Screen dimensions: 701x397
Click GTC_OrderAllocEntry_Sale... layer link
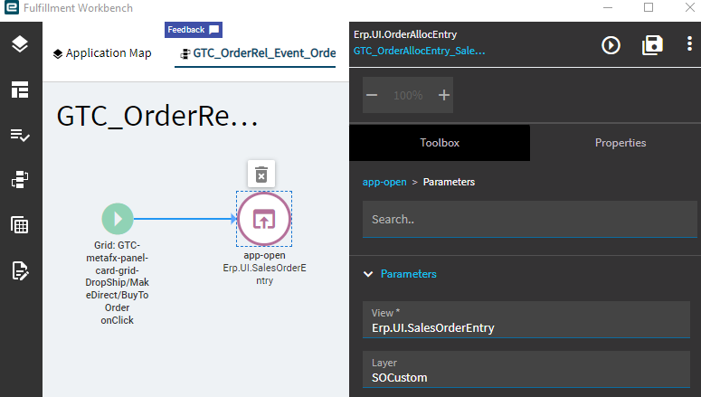pyautogui.click(x=420, y=51)
